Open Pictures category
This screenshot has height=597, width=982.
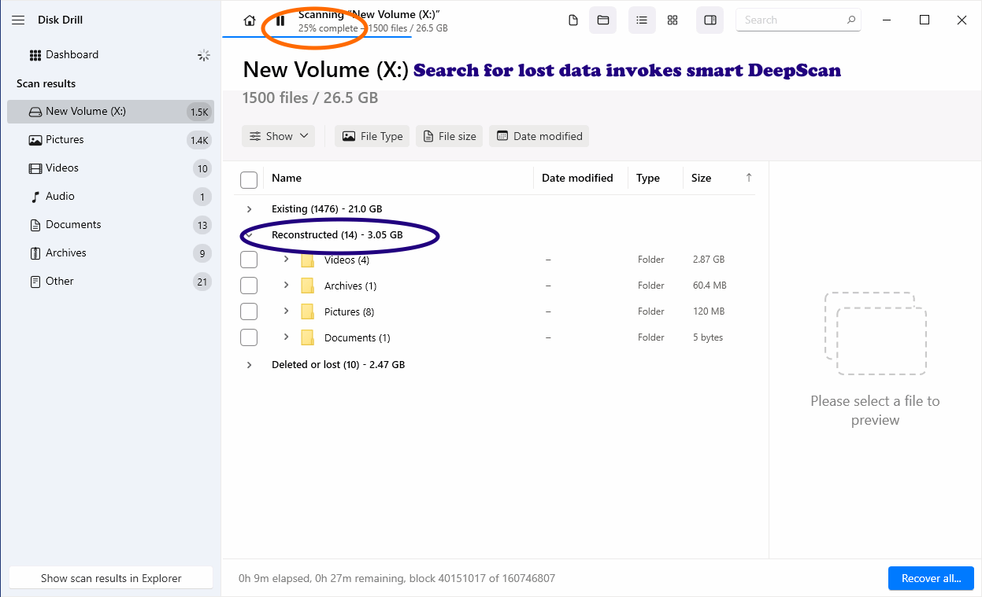pos(110,140)
